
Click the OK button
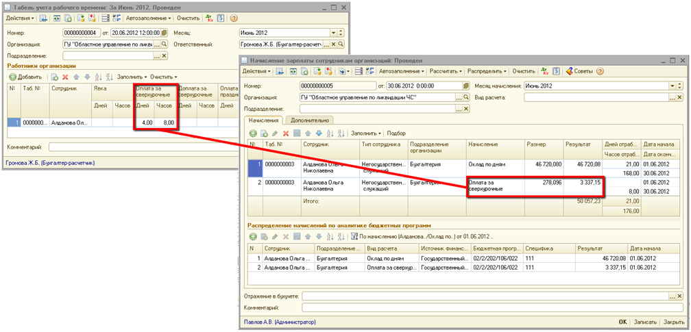pos(622,321)
